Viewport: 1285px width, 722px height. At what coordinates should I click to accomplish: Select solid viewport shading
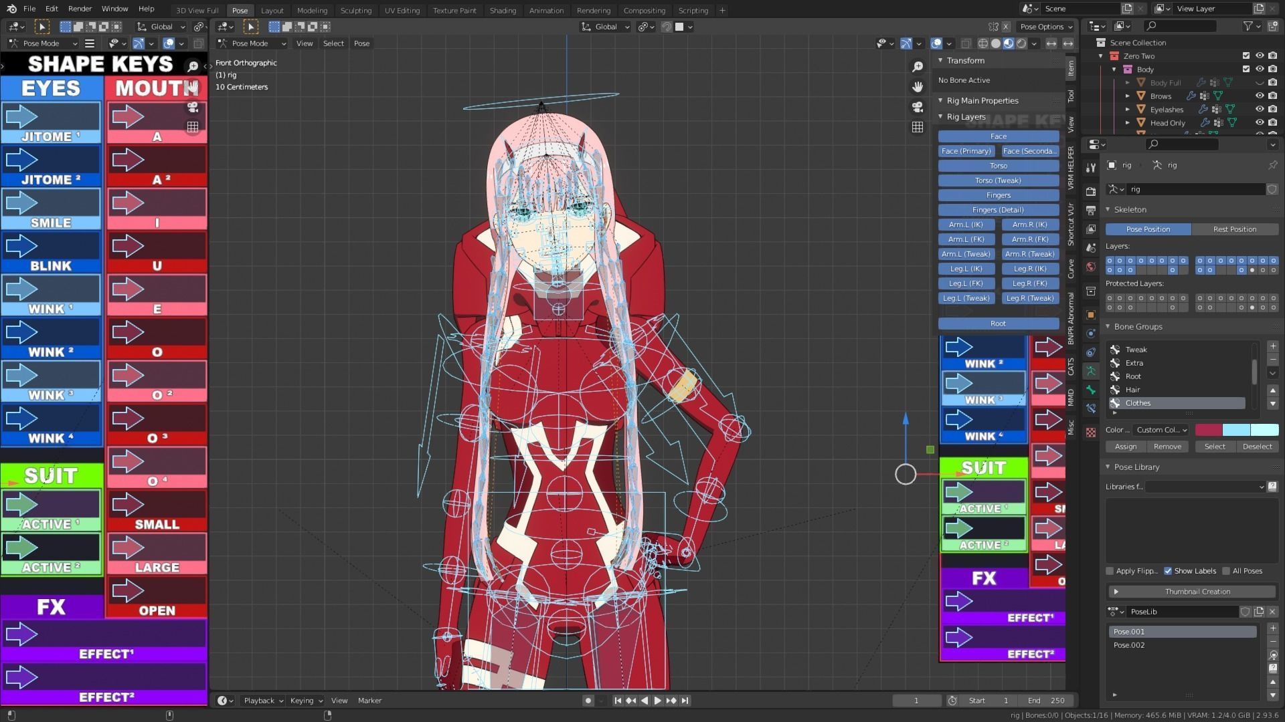coord(996,43)
